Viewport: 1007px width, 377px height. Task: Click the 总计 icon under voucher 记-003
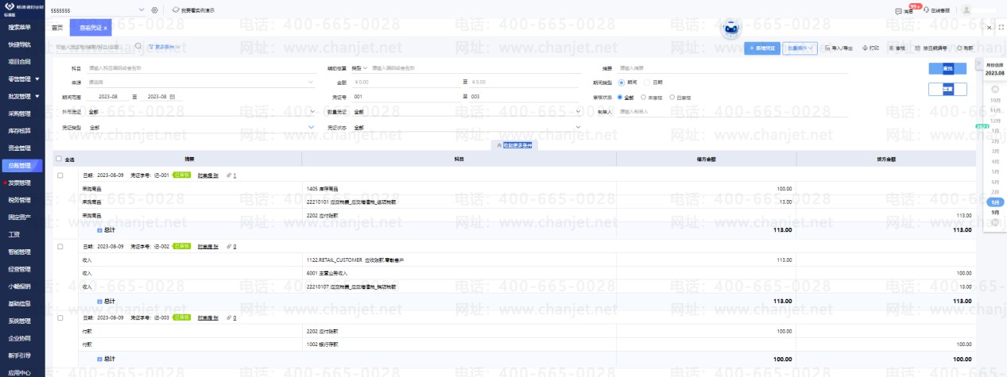100,360
